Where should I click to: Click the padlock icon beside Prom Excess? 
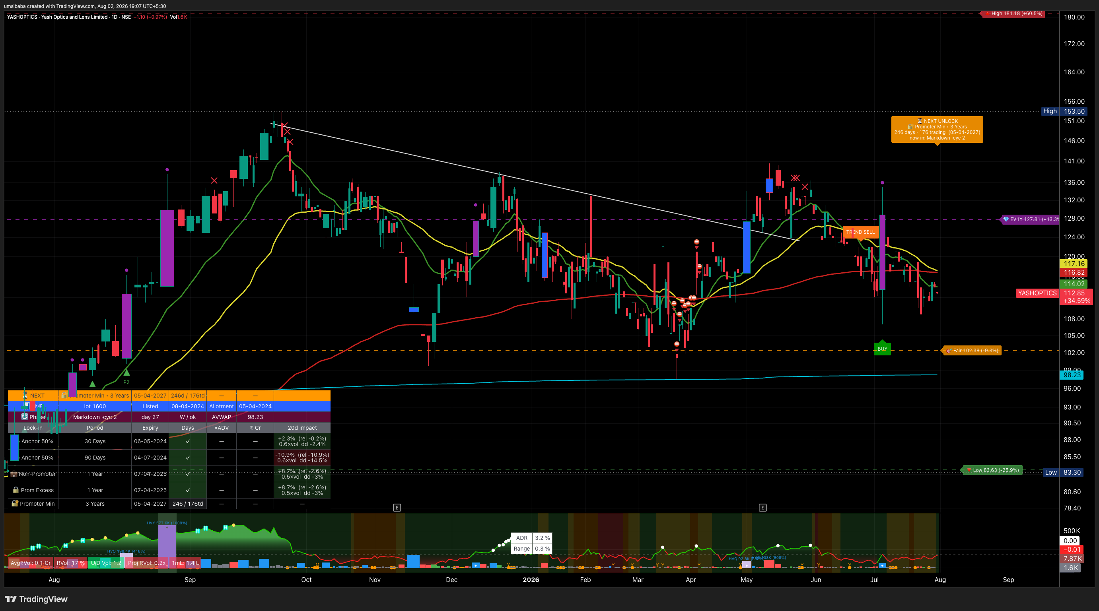[x=16, y=490]
